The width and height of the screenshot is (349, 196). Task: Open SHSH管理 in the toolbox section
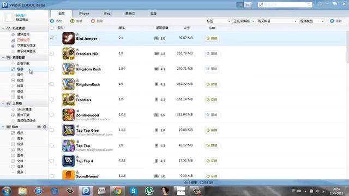pyautogui.click(x=24, y=109)
